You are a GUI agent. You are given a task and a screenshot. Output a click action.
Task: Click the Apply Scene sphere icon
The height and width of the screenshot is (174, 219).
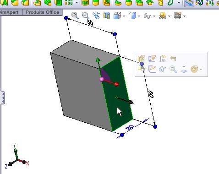(x=163, y=16)
